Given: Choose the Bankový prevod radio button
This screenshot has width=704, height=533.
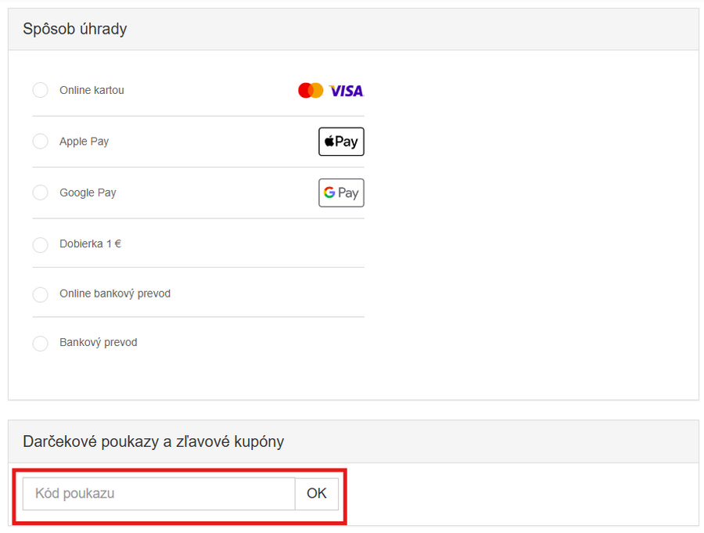Looking at the screenshot, I should pyautogui.click(x=41, y=344).
